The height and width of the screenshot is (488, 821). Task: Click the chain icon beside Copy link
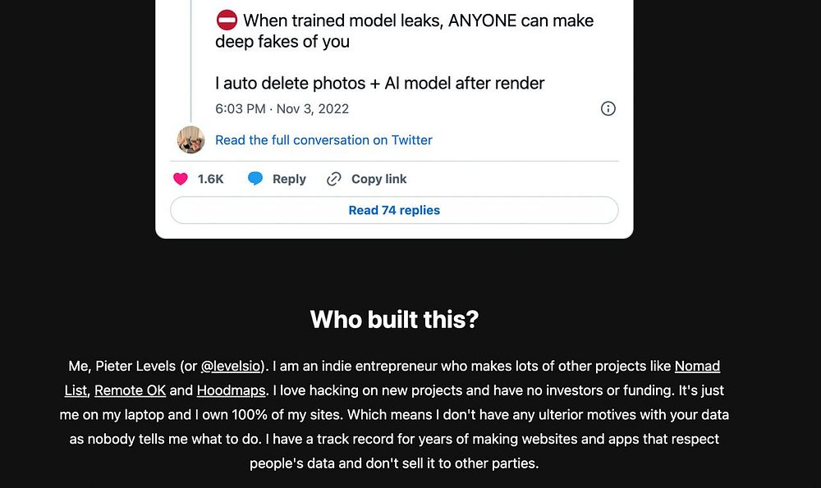click(333, 179)
